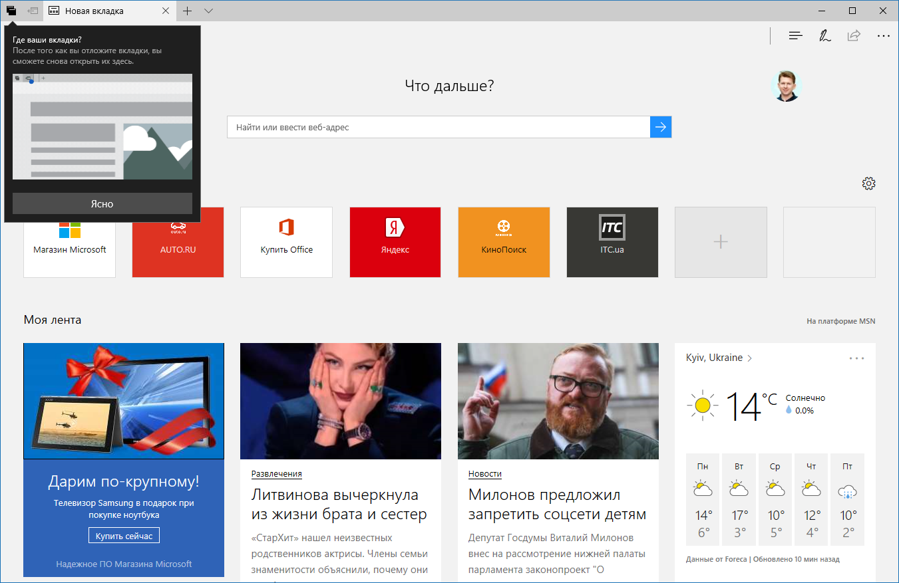Screen dimensions: 899x583
Task: Open the three-dot browser menu
Action: click(x=883, y=36)
